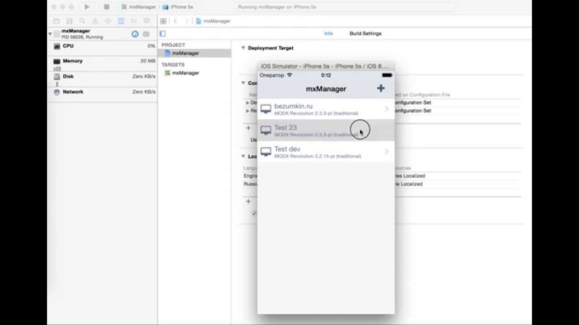Open the Report navigator speech-bubble icon

tap(147, 21)
